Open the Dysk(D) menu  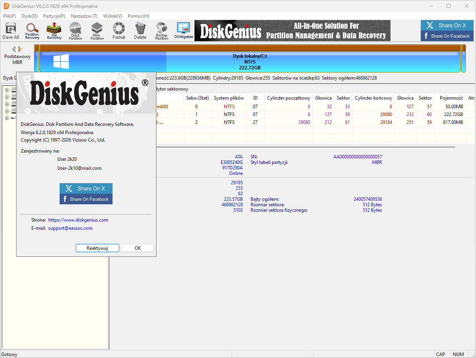tap(29, 16)
